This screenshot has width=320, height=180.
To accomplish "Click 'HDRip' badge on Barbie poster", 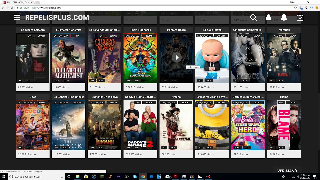I will [237, 148].
